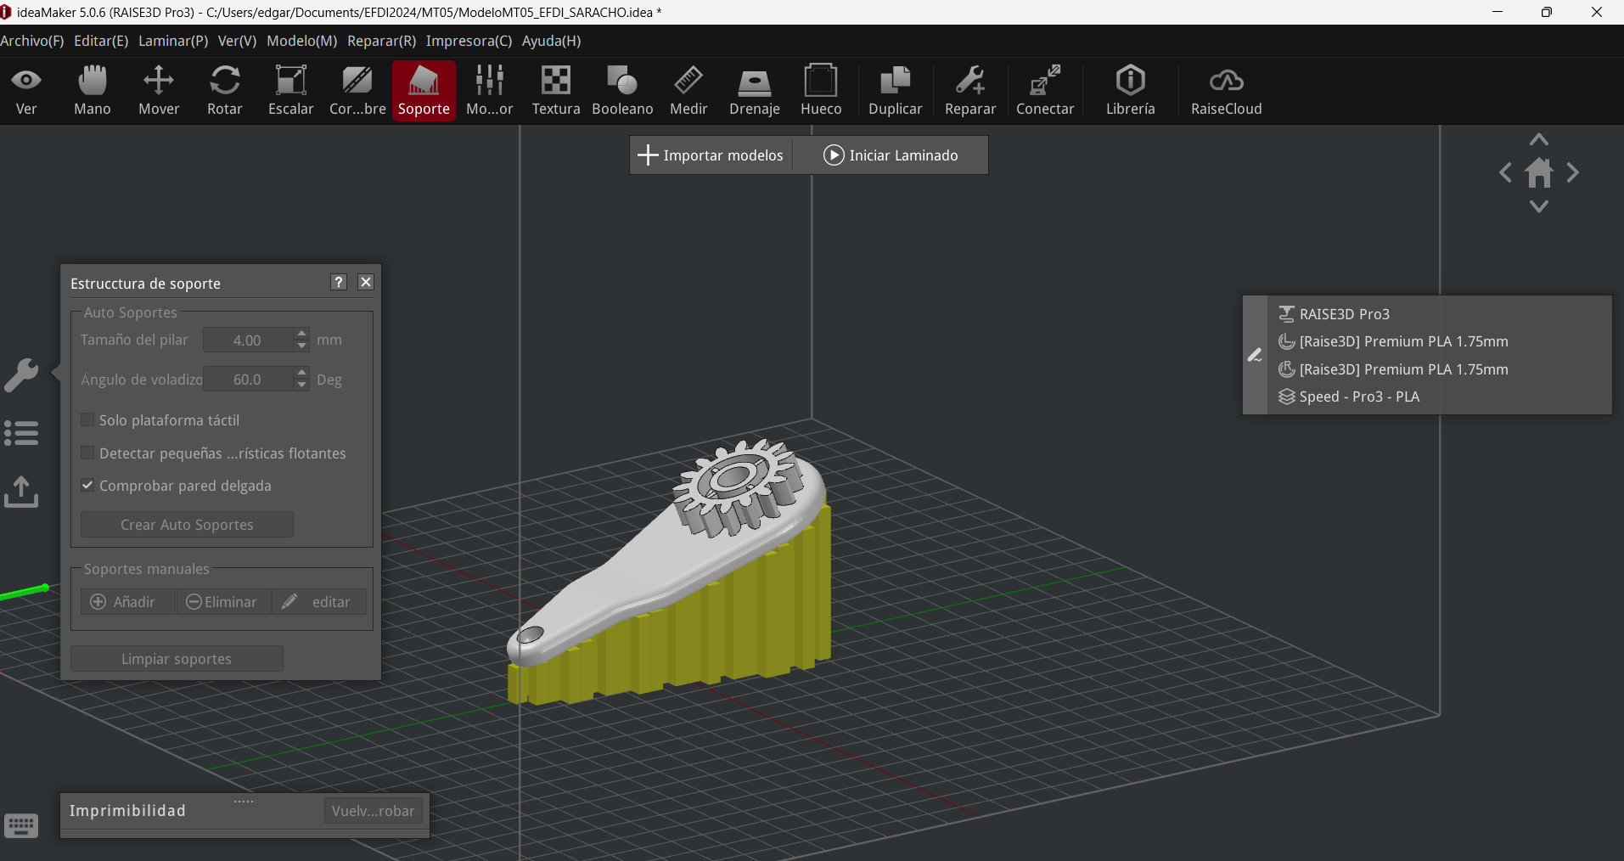Reset view with the home icon

pyautogui.click(x=1538, y=173)
